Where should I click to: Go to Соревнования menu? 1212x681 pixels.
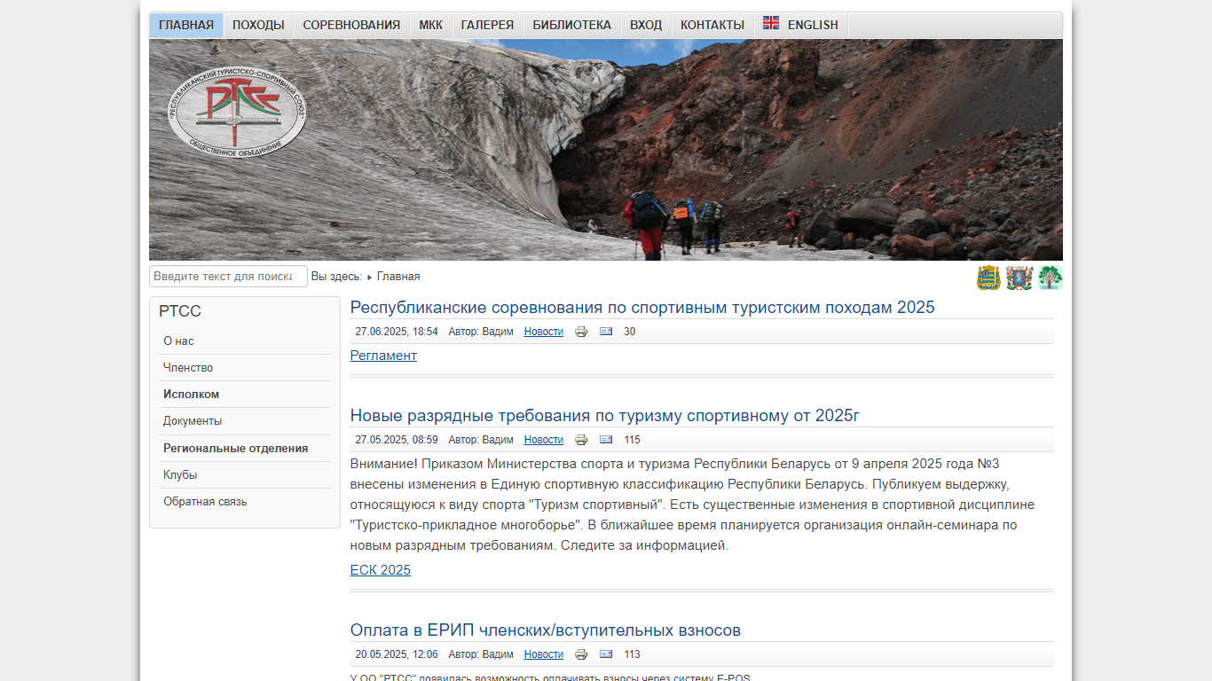click(351, 25)
